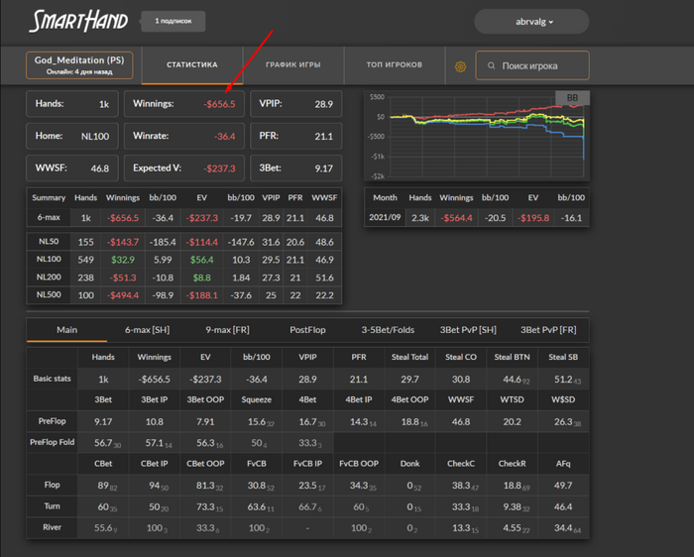Click the W$SD value 26.3

tap(563, 422)
